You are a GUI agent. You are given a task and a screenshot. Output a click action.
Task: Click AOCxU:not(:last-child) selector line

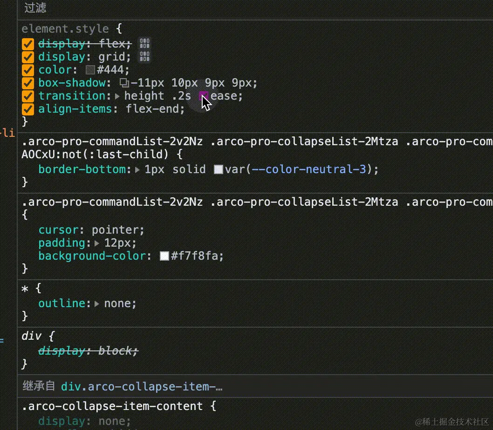[x=95, y=154]
